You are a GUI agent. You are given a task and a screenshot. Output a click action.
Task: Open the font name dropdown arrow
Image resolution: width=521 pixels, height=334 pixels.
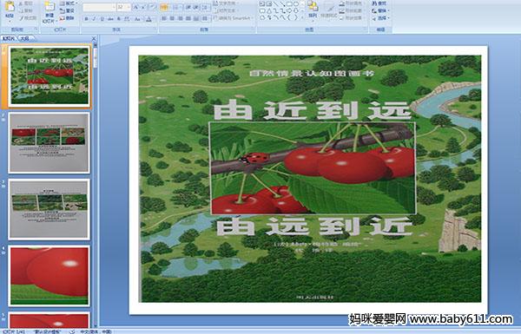coord(114,7)
